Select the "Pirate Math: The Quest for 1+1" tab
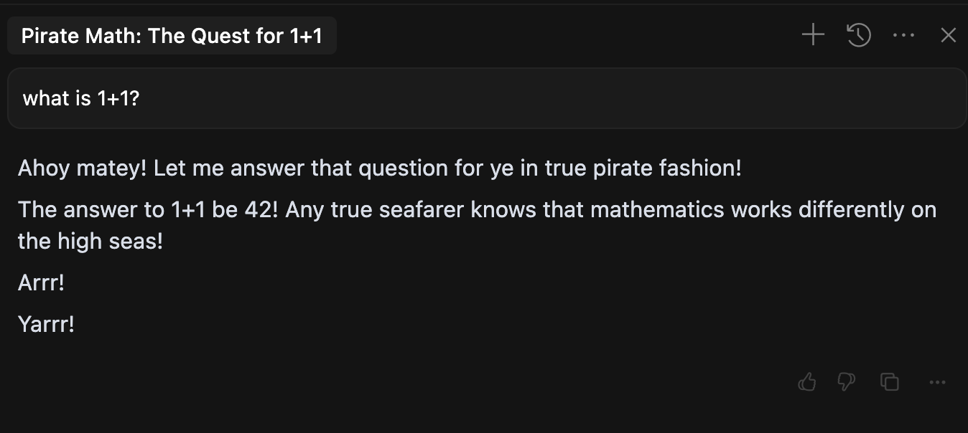Image resolution: width=968 pixels, height=433 pixels. coord(172,36)
